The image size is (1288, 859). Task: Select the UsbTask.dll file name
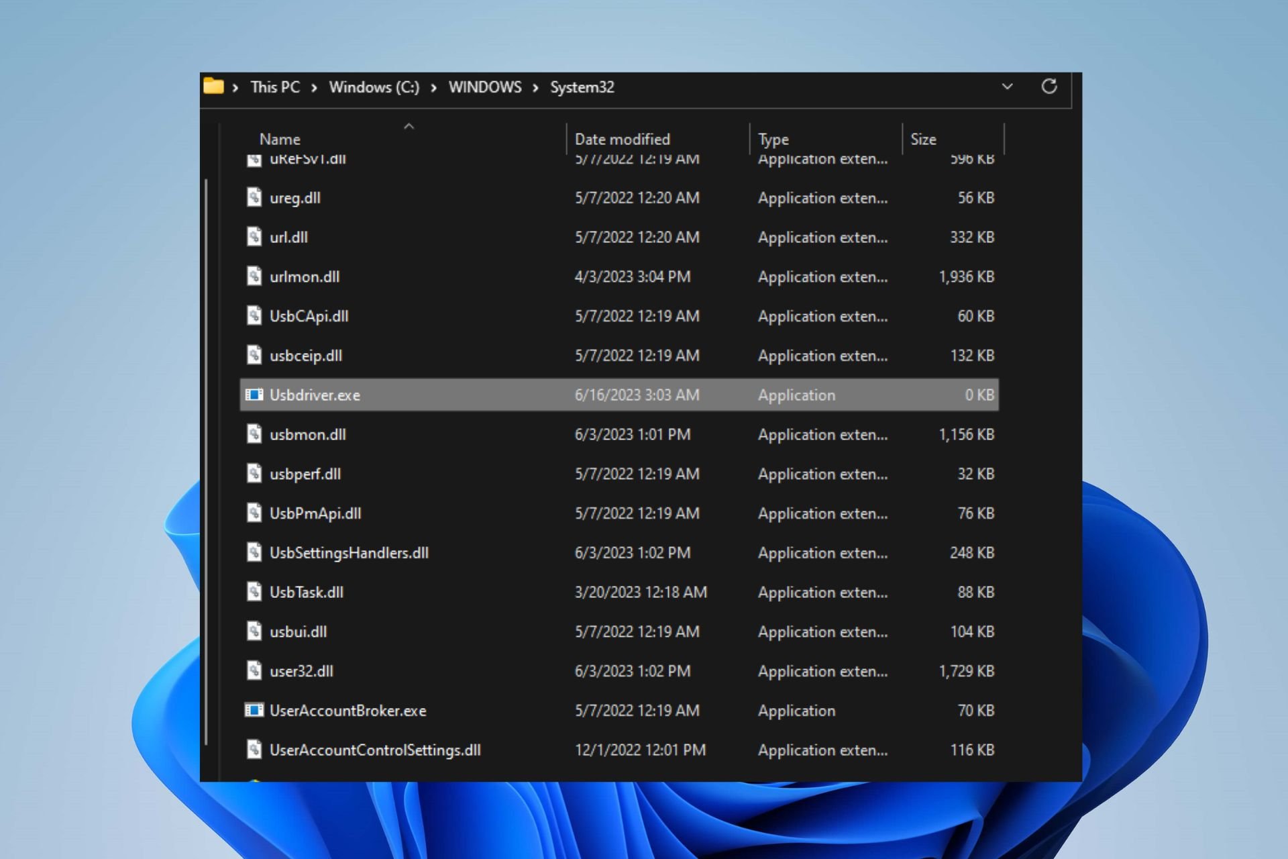click(x=306, y=592)
